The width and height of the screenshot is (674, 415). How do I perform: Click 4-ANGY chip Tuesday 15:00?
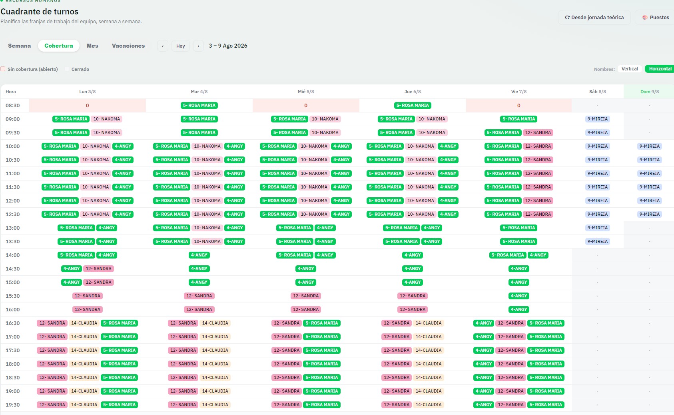[199, 283]
